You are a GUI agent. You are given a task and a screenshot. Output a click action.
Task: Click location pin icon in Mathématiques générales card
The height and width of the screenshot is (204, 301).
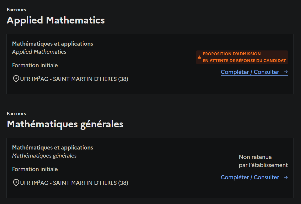16,183
